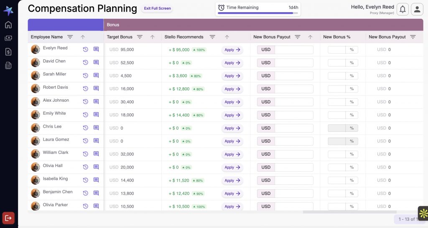Image resolution: width=428 pixels, height=228 pixels.
Task: Click Evelyn Reed's avatar thumbnail
Action: pos(35,49)
